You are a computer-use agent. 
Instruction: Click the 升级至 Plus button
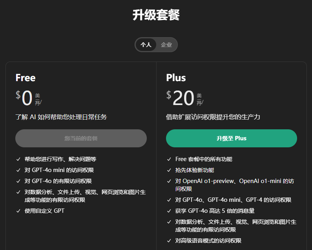[x=232, y=138]
